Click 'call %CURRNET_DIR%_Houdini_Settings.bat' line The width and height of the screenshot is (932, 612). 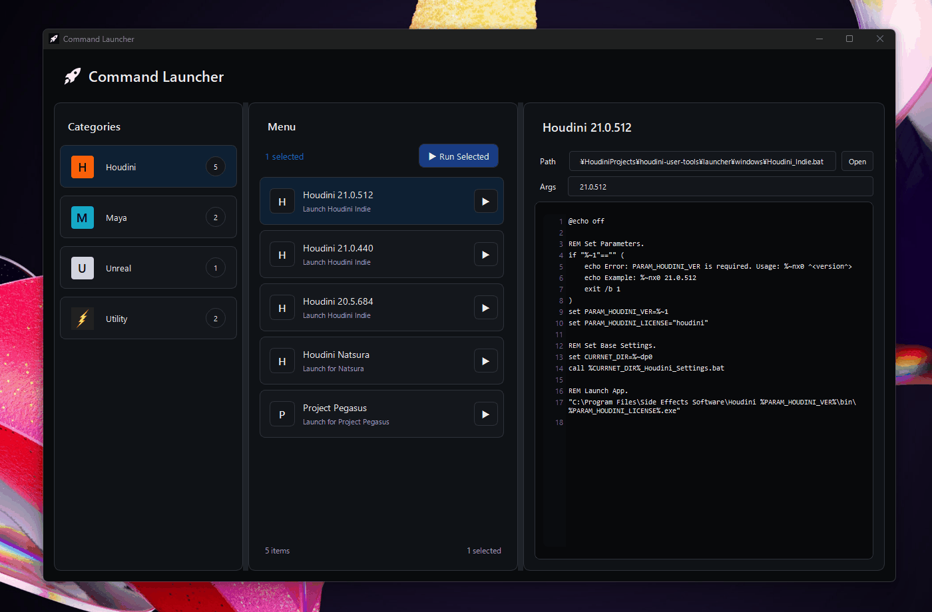[646, 368]
